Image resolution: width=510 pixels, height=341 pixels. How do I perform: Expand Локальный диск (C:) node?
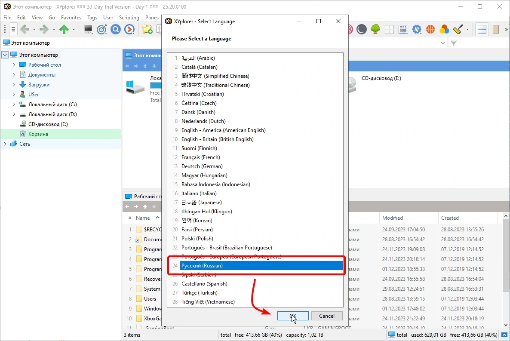[14, 104]
